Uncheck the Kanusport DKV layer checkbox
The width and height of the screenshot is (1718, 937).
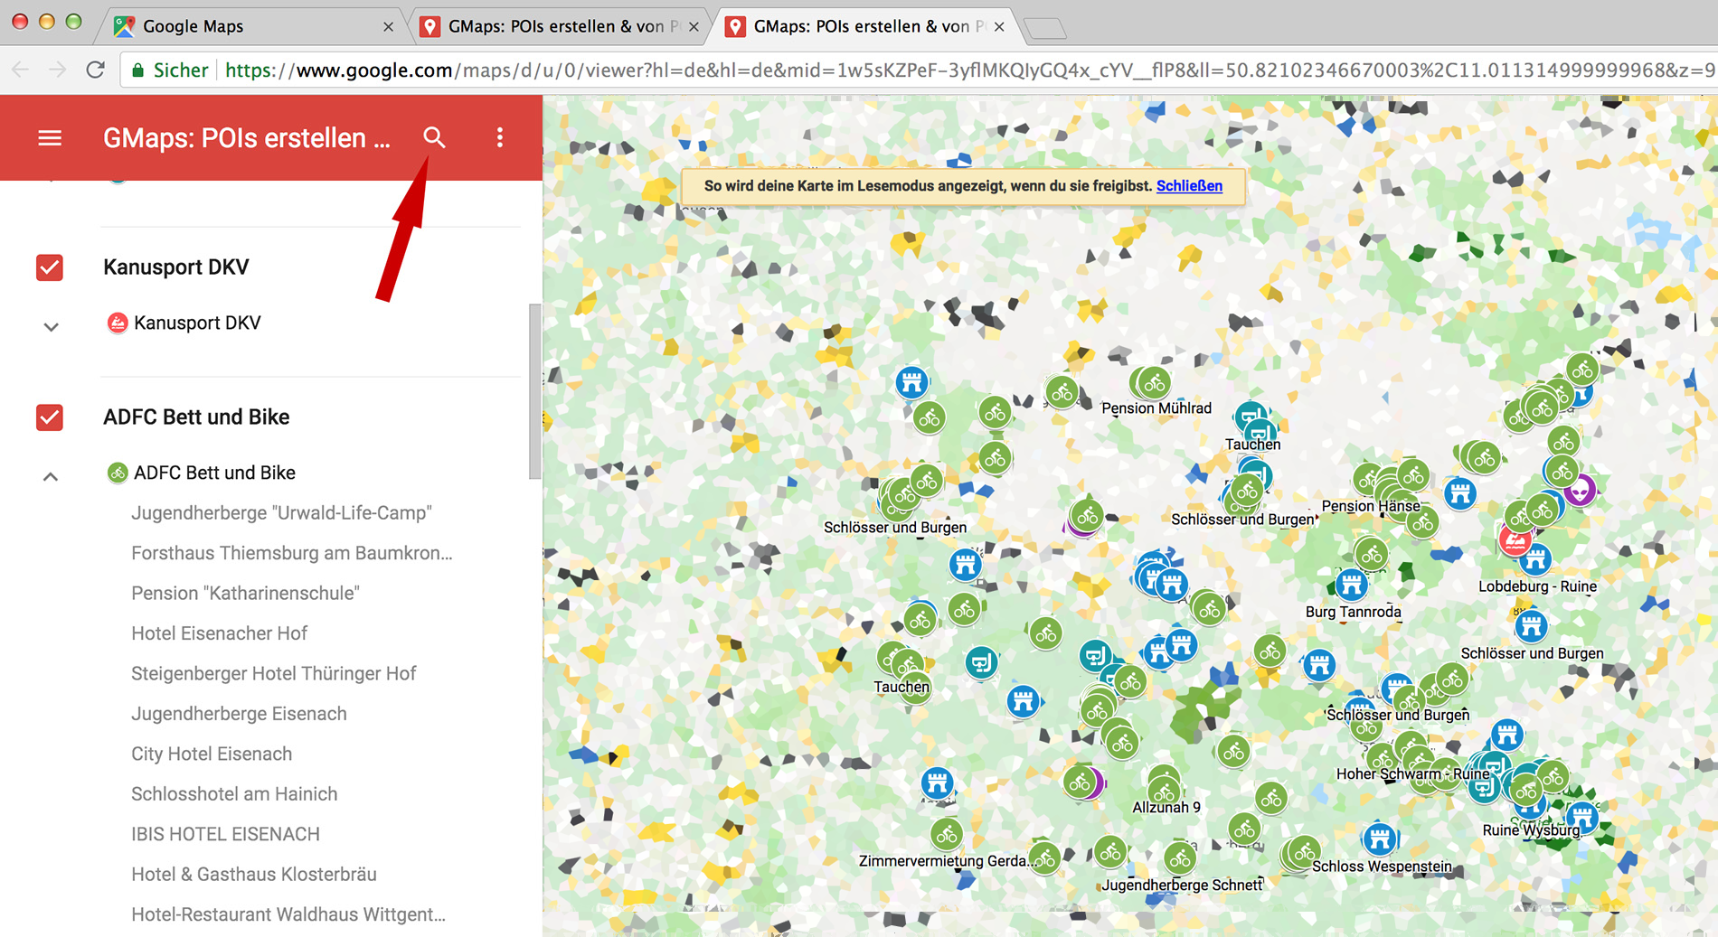[50, 267]
